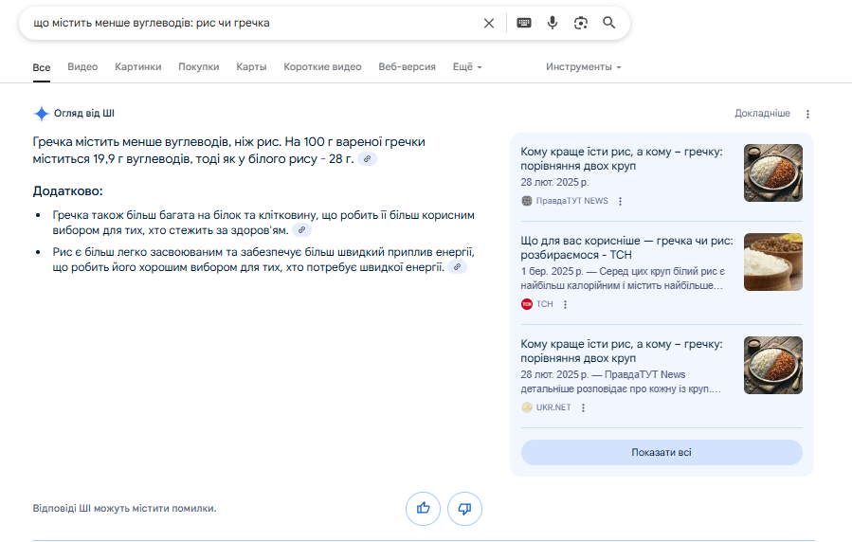Screen dimensions: 852x542
Task: Expand the Ещё dropdown menu
Action: tap(467, 66)
